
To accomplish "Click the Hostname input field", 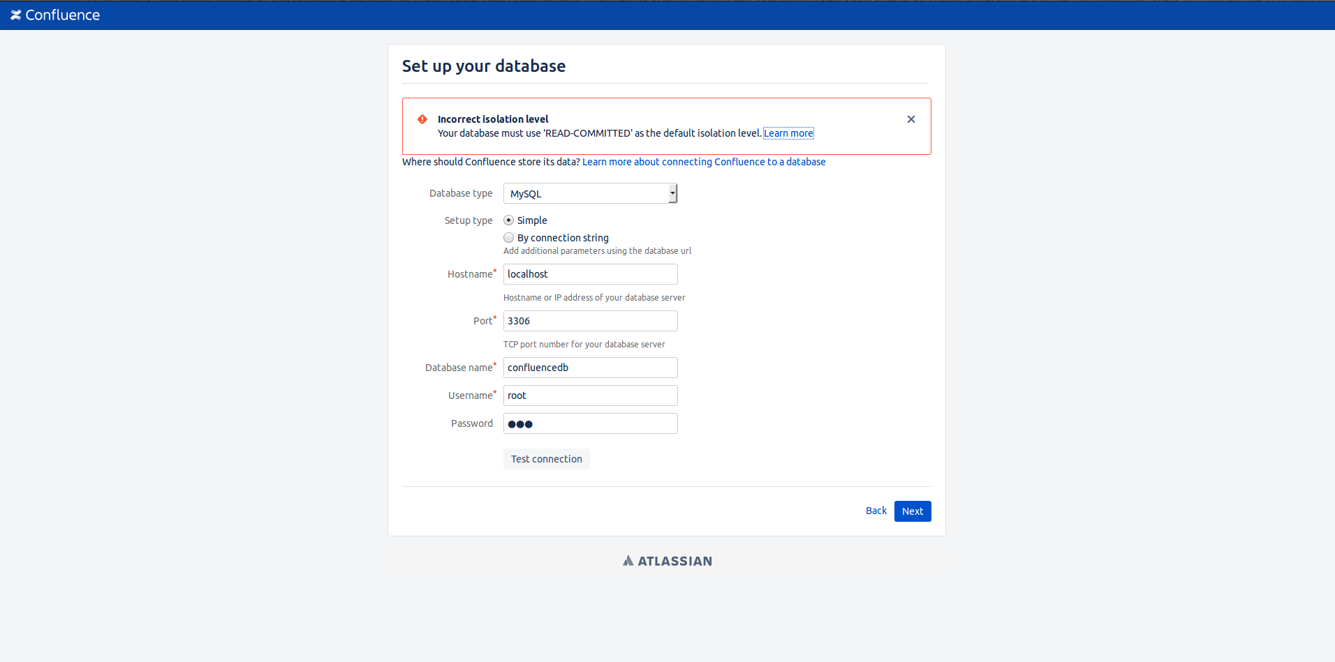I will [590, 274].
